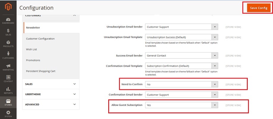The image size is (273, 119).
Task: Expand the Sales configuration section
Action: (51, 84)
